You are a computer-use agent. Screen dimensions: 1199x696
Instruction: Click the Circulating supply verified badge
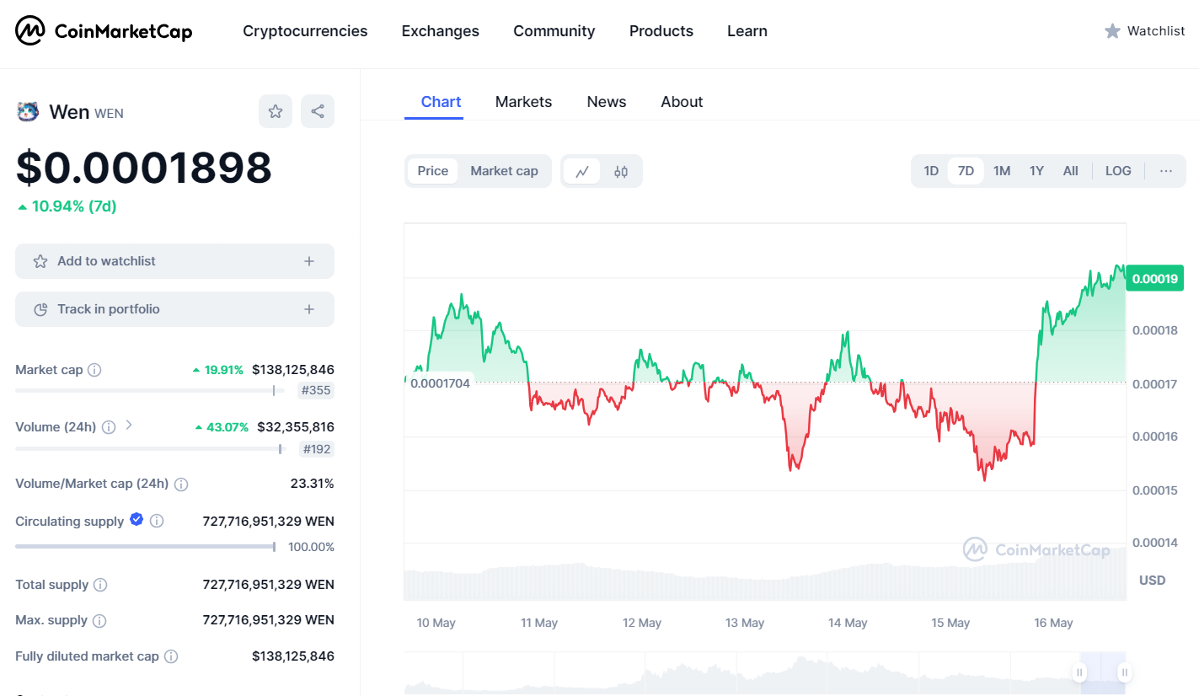point(136,519)
